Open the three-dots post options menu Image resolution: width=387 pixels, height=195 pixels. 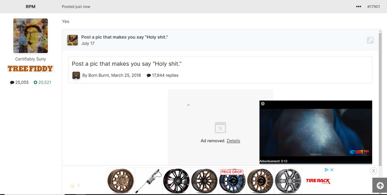(x=358, y=7)
